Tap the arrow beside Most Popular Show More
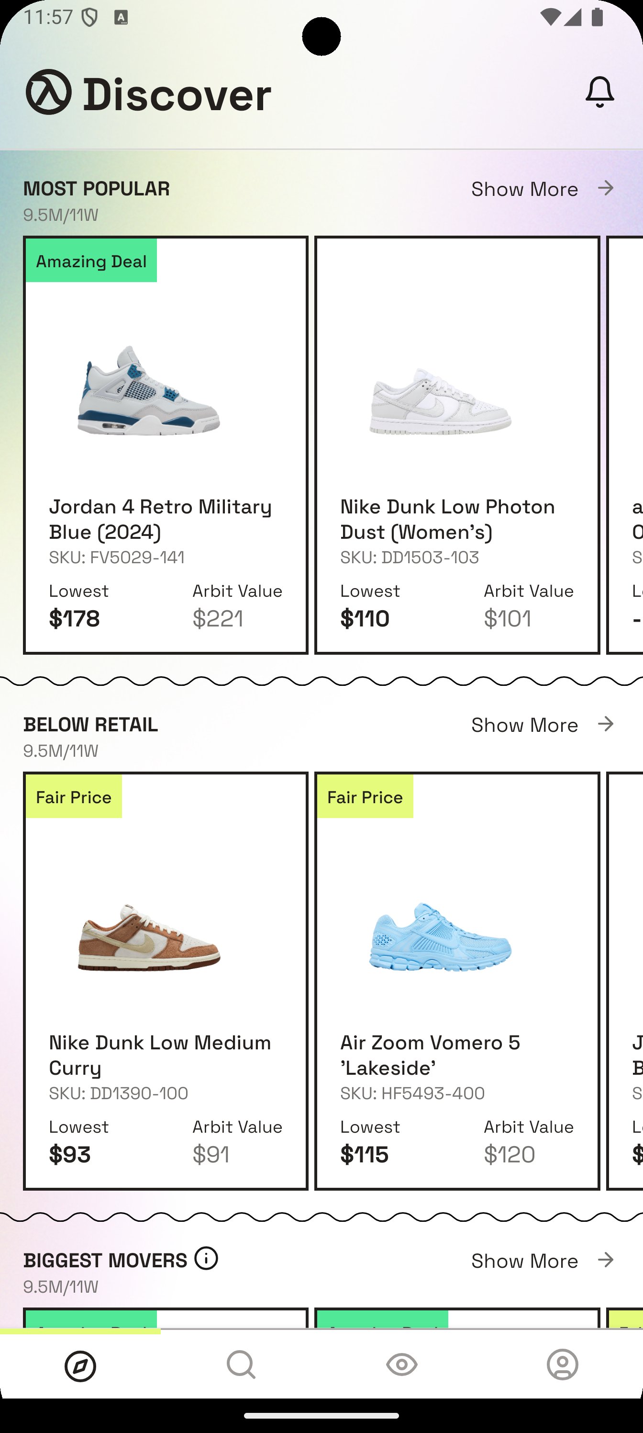Image resolution: width=643 pixels, height=1433 pixels. (x=606, y=188)
